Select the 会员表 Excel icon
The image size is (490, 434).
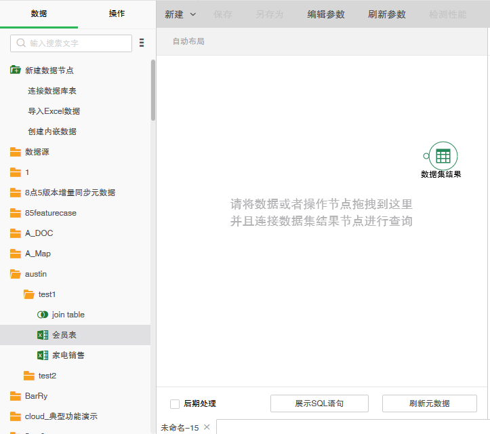point(42,335)
